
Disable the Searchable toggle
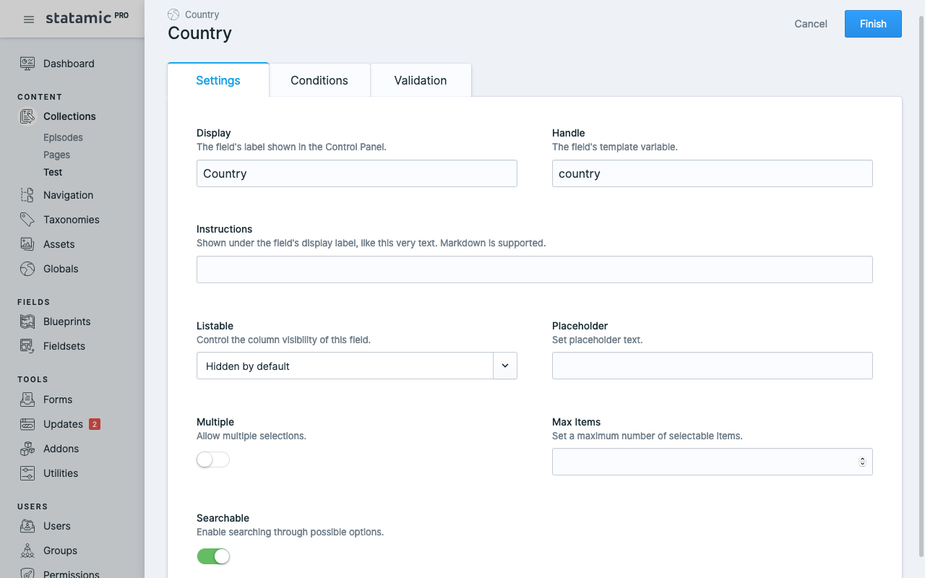[x=213, y=556]
